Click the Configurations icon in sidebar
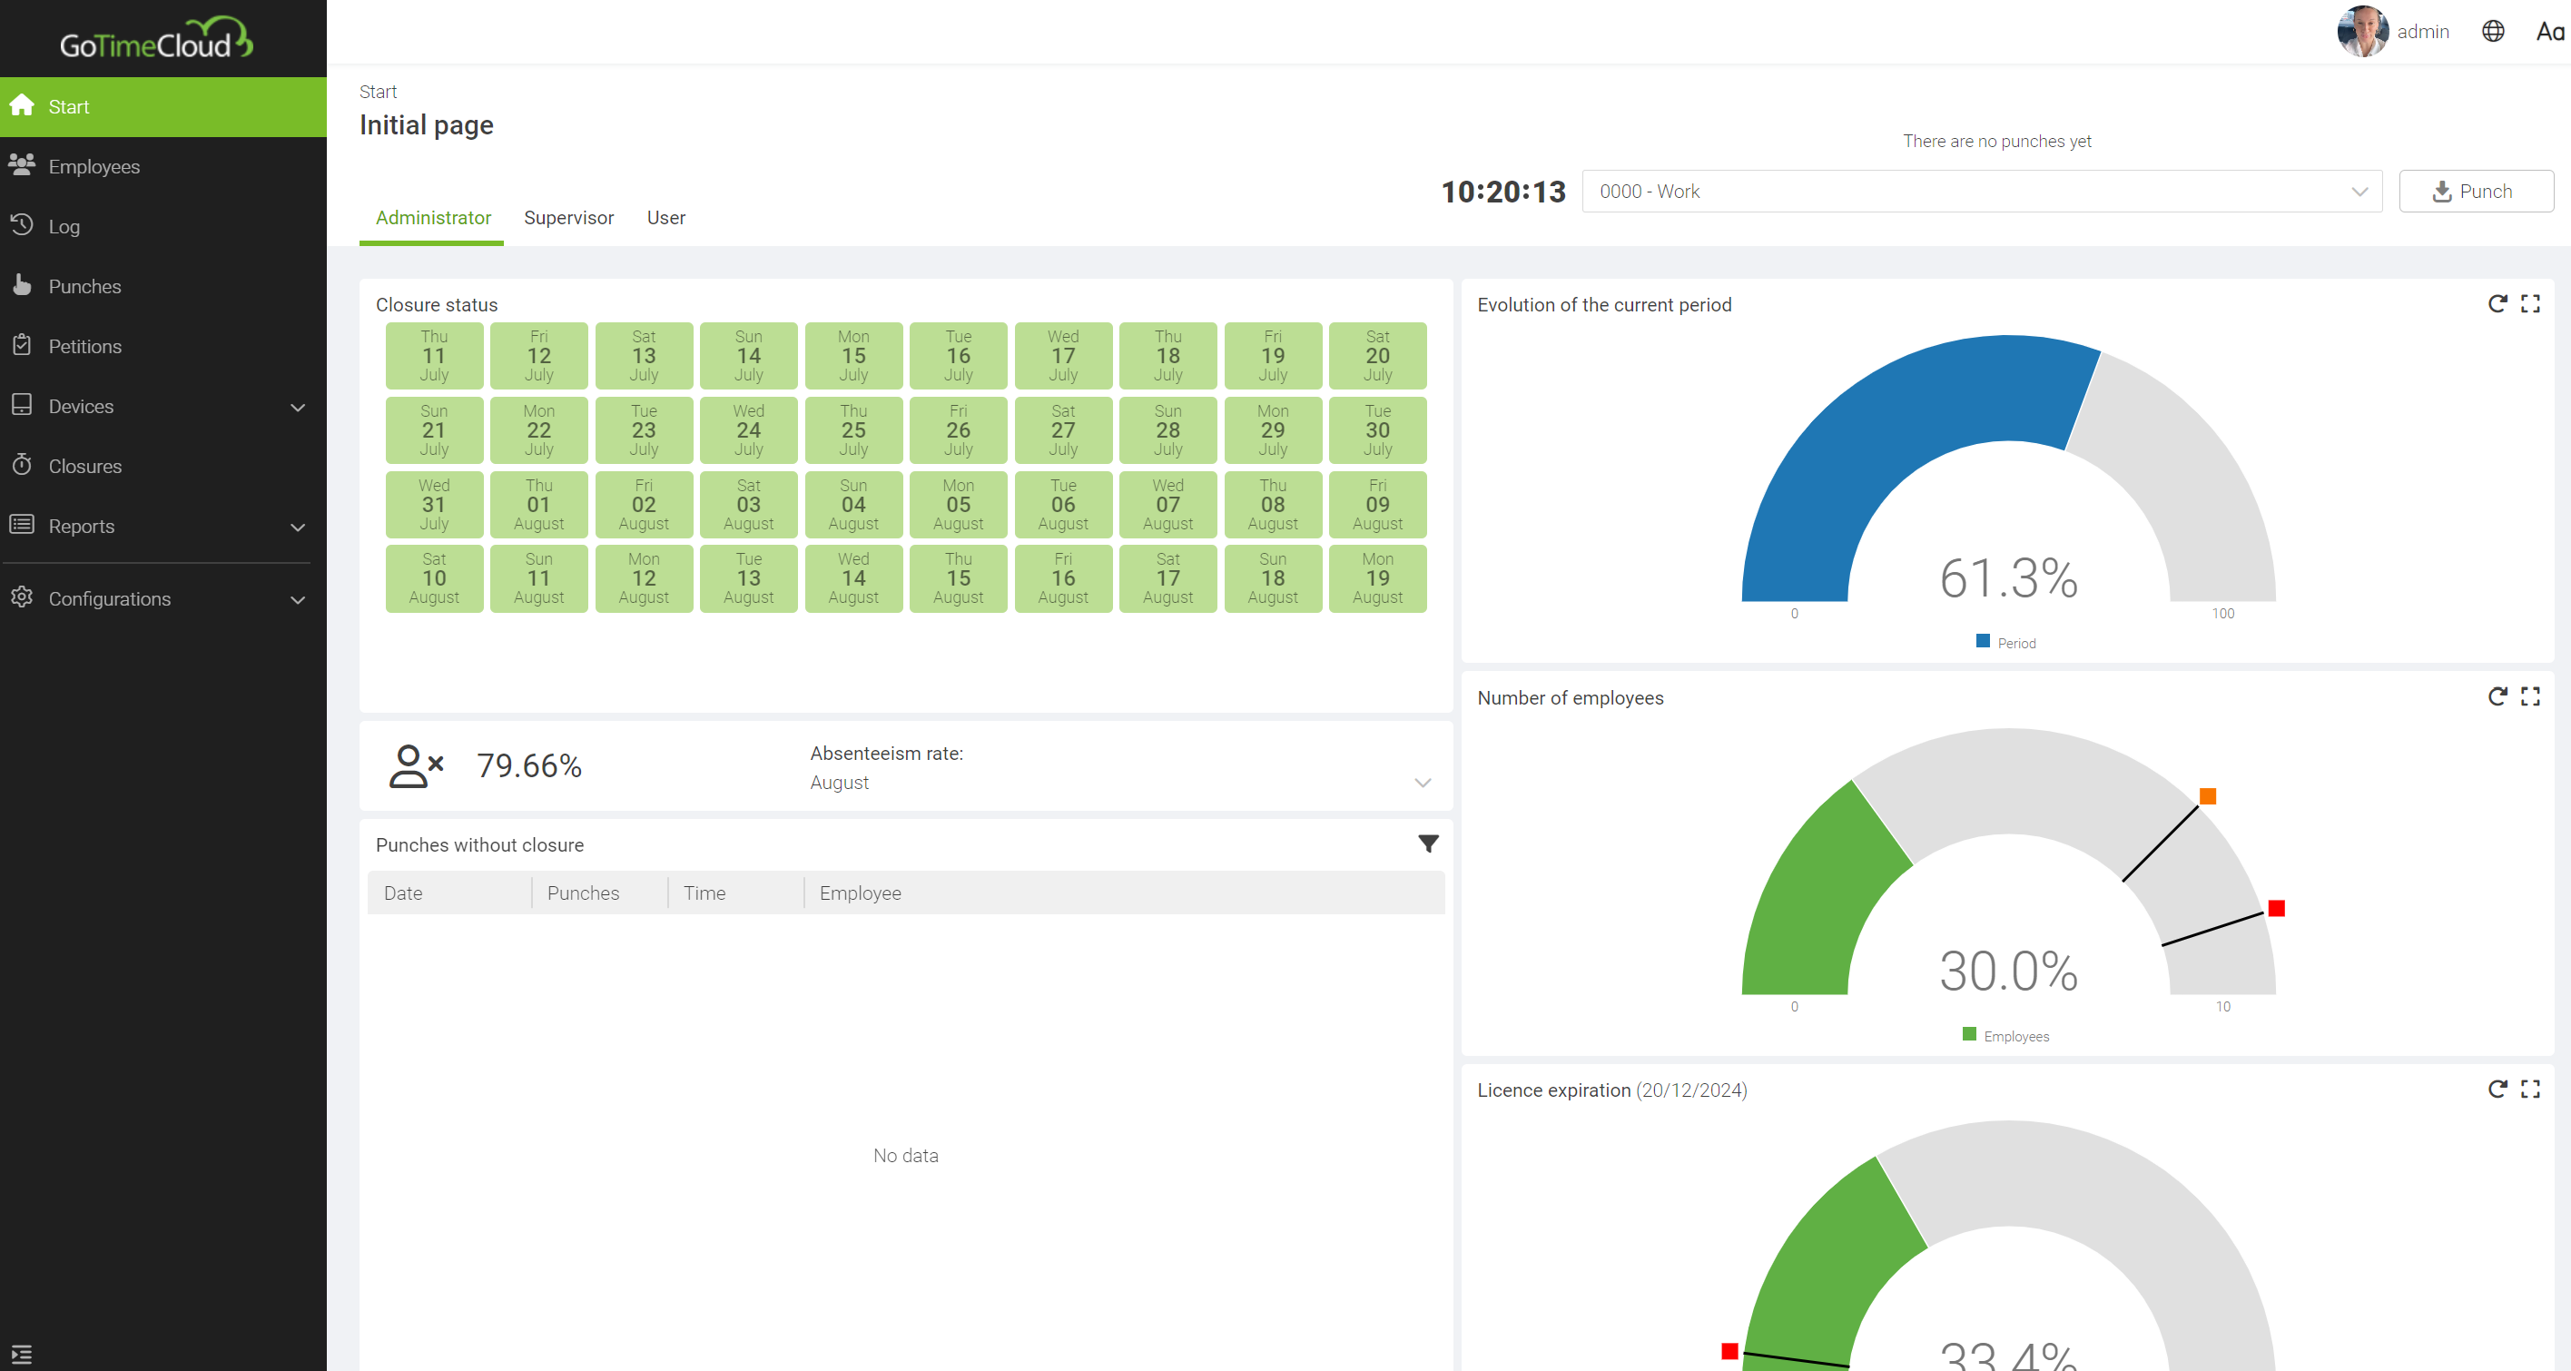The height and width of the screenshot is (1371, 2571). tap(25, 598)
